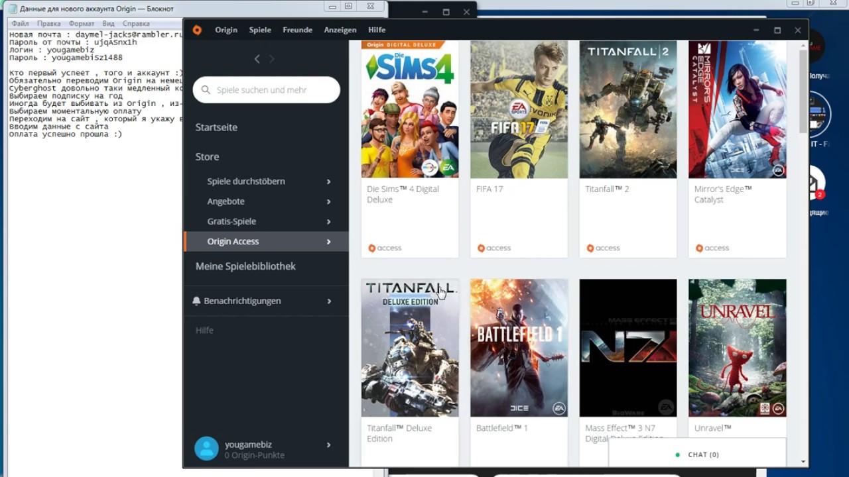Open the CHAT (0) panel
Viewport: 849px width, 477px height.
pos(697,454)
